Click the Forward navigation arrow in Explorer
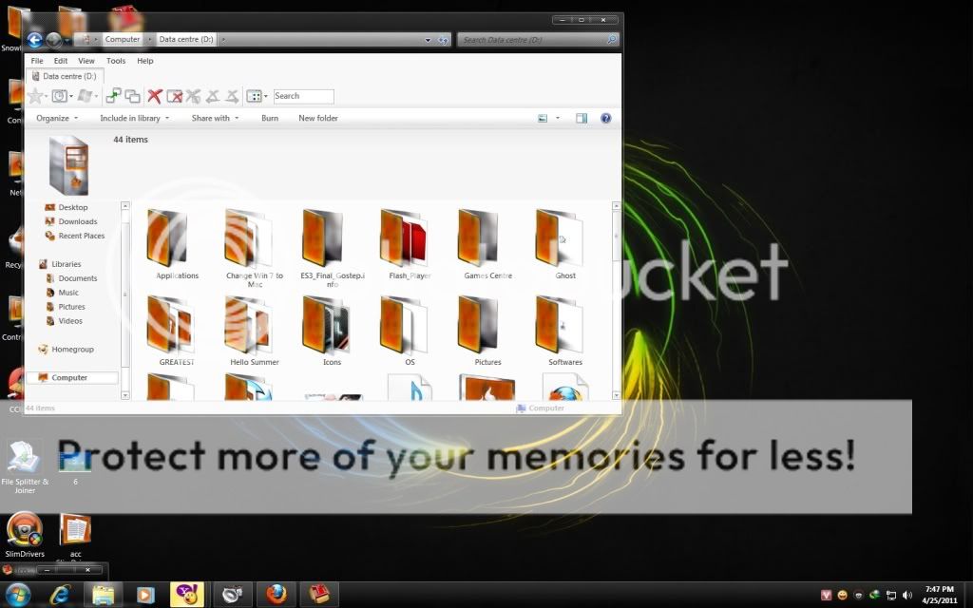The width and height of the screenshot is (973, 608). pos(54,40)
